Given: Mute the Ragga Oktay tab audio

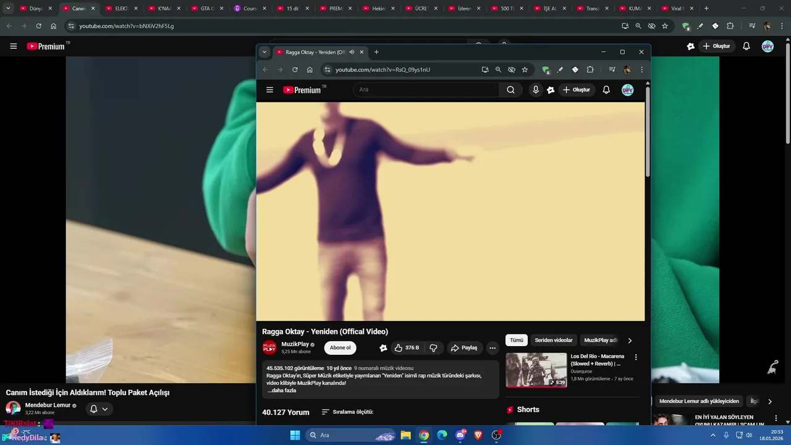Looking at the screenshot, I should 352,52.
